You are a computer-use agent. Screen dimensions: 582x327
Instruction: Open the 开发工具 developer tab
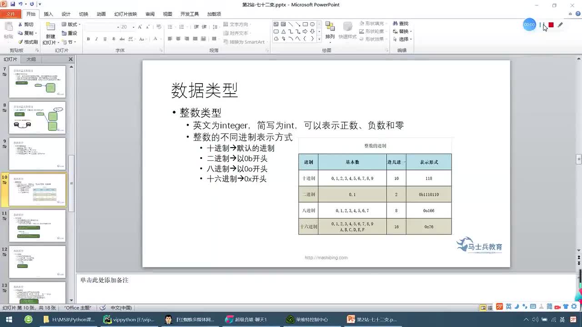point(190,14)
